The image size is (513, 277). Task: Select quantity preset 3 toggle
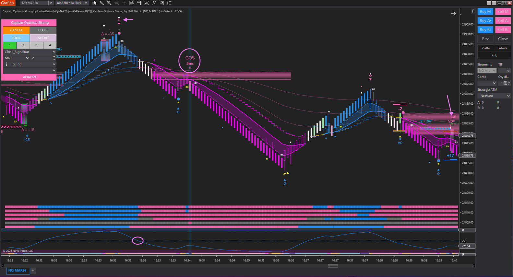pos(36,45)
